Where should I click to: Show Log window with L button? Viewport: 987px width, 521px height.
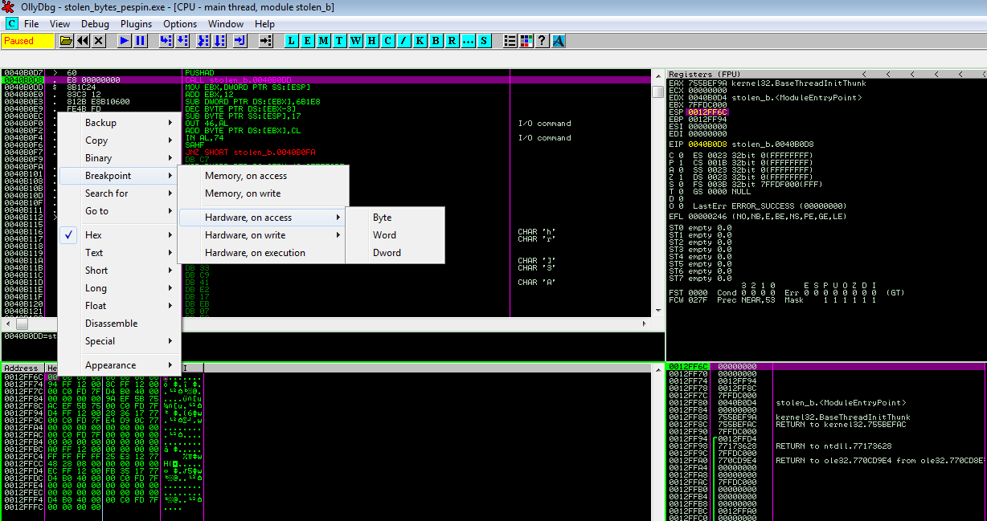(x=291, y=40)
